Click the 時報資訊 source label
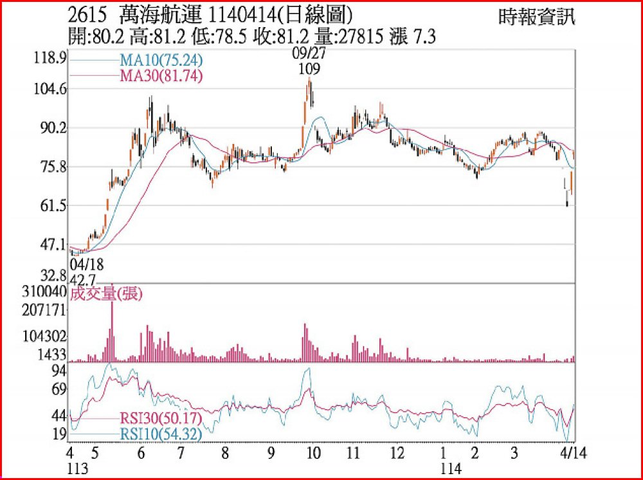 point(536,17)
